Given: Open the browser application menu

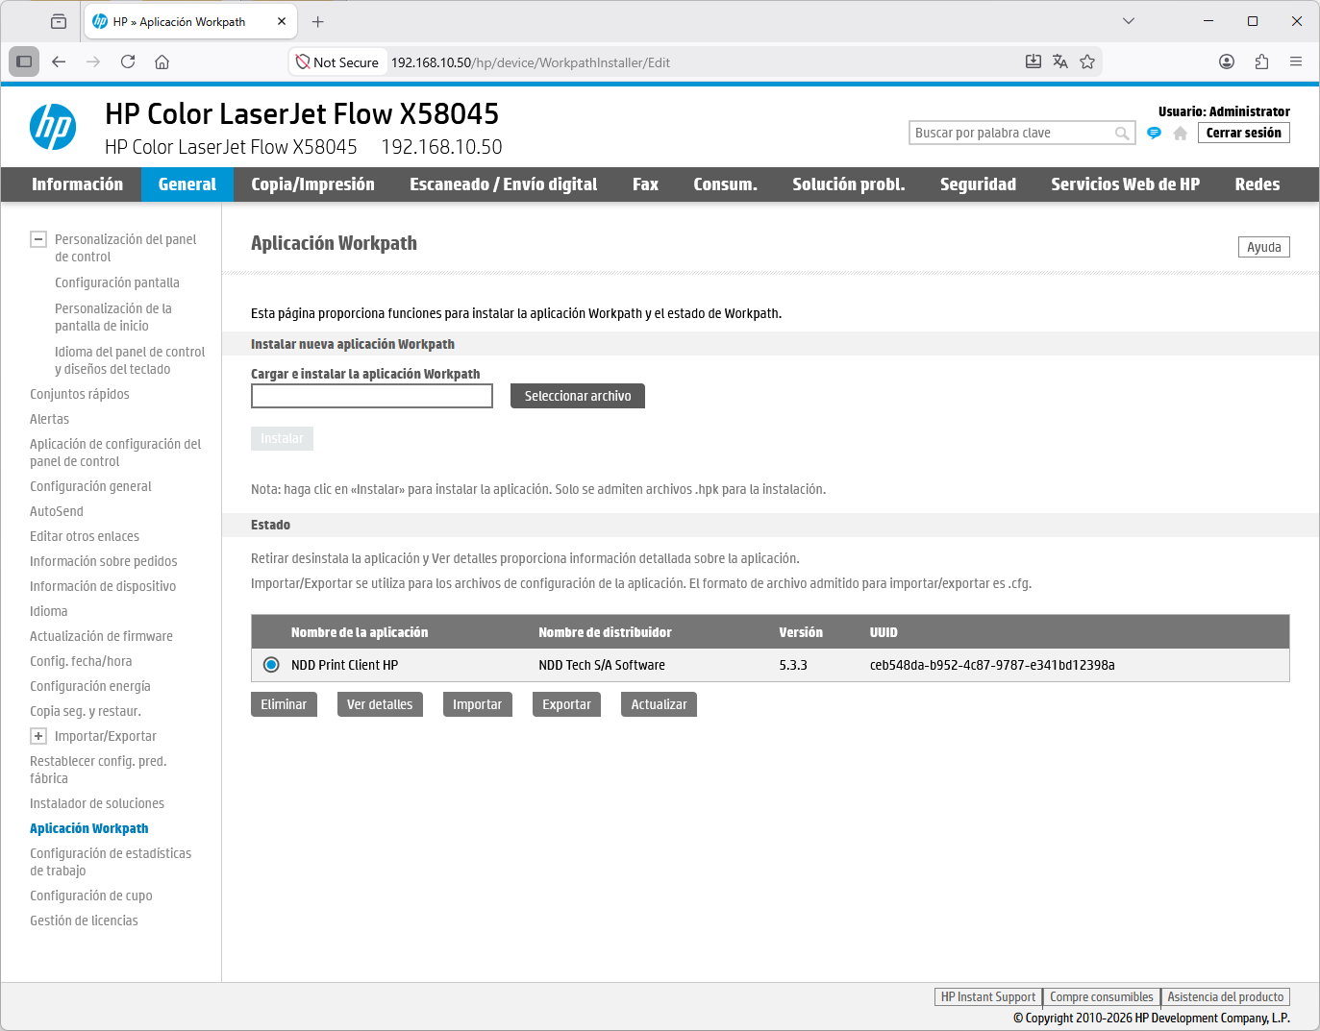Looking at the screenshot, I should point(1296,61).
